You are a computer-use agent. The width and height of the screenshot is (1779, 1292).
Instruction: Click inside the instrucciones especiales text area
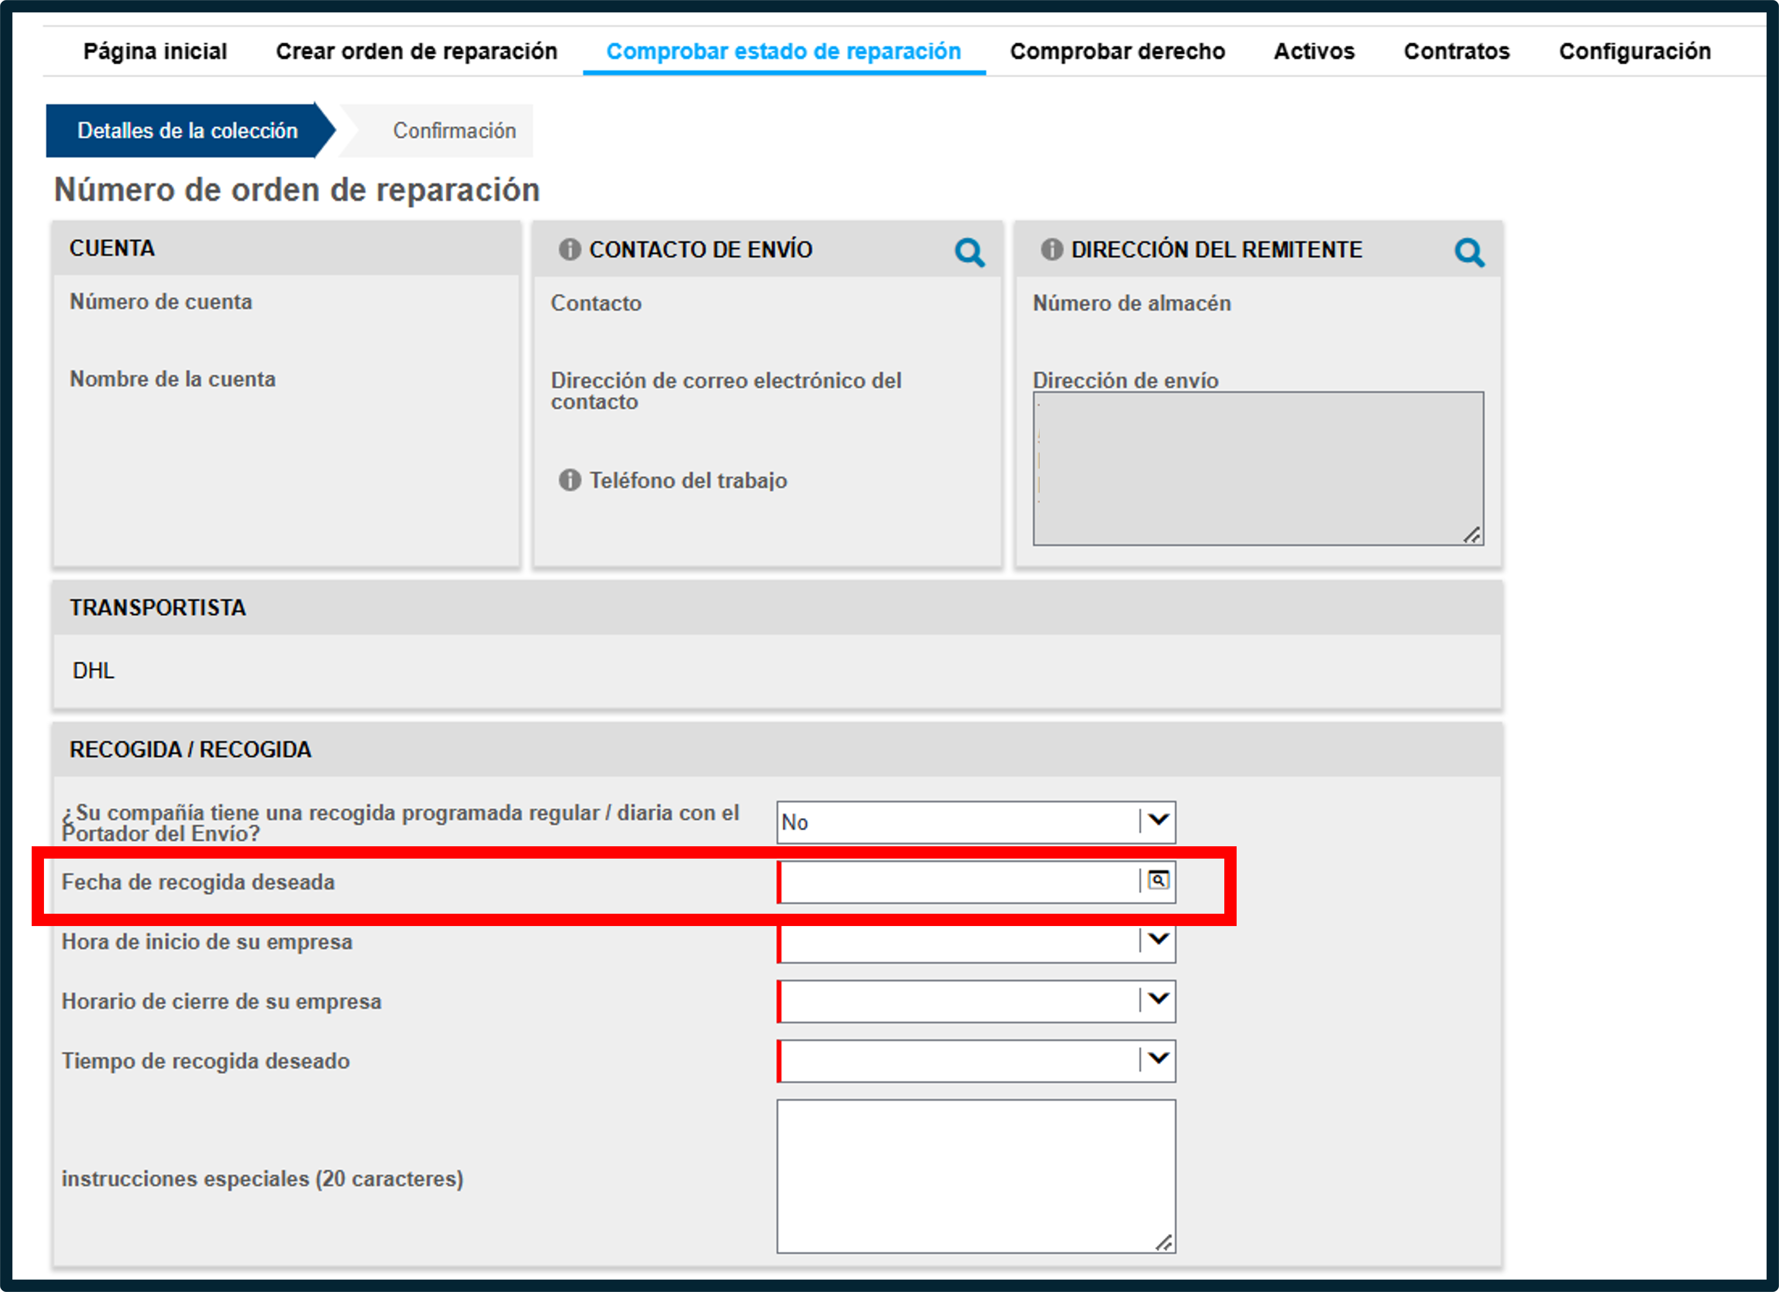[976, 1176]
